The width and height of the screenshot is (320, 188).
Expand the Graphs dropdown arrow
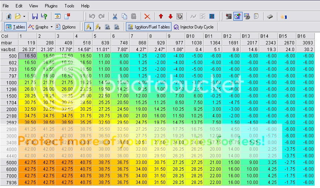click(x=51, y=27)
